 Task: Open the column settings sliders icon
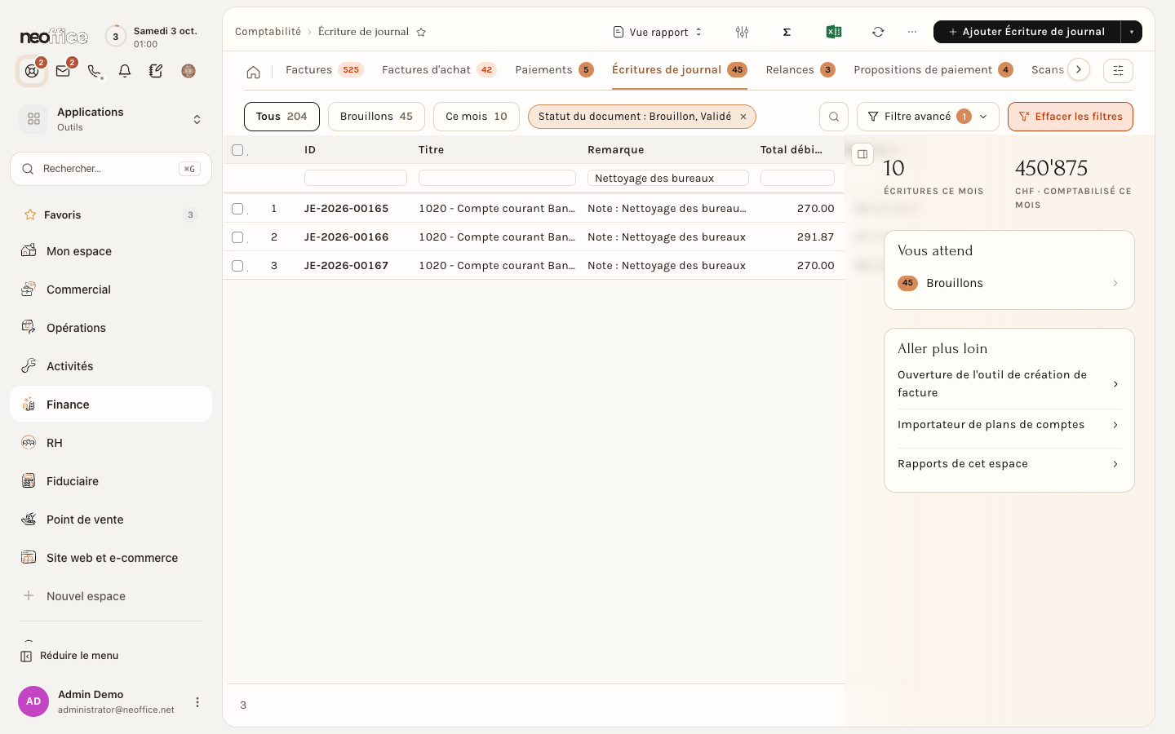(742, 32)
